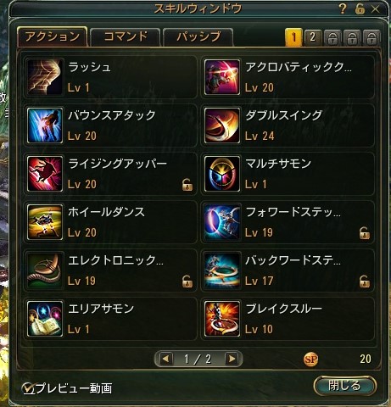Viewport: 391px width, 407px height.
Task: Toggle lock on フォワードステップ skill
Action: 365,233
